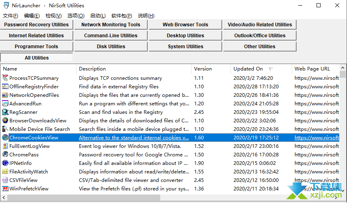
Task: Sort by the Description column header
Action: 134,69
